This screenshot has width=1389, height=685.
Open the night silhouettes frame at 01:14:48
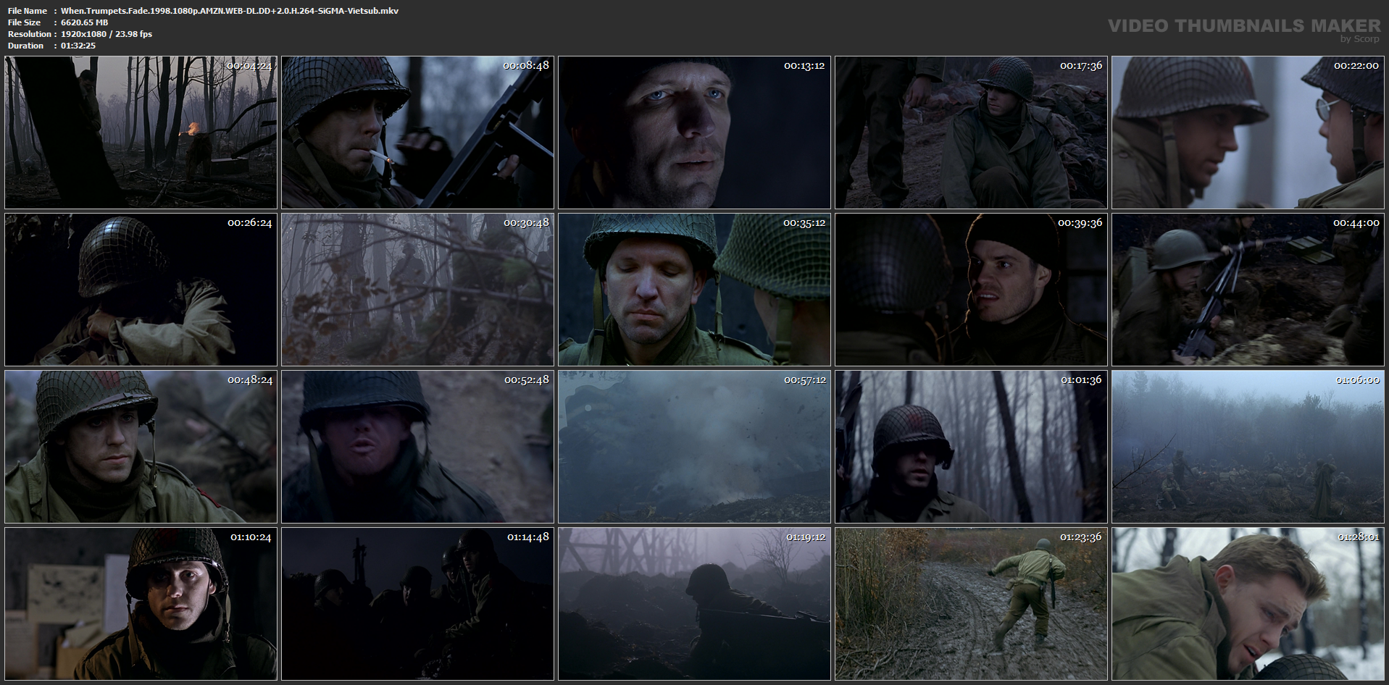tap(417, 604)
